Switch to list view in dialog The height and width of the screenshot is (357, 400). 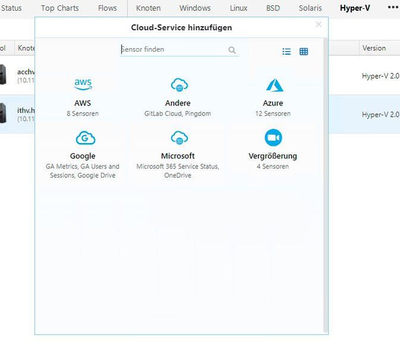click(x=286, y=52)
